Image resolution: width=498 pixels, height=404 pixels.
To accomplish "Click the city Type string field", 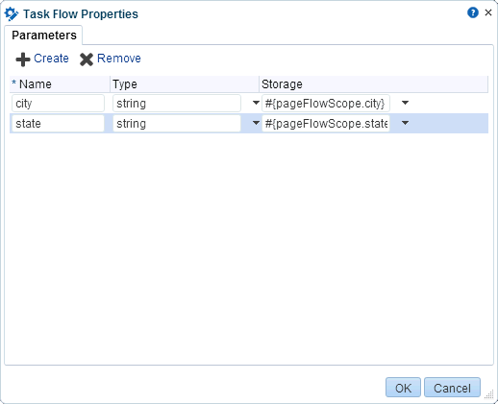I will click(177, 104).
